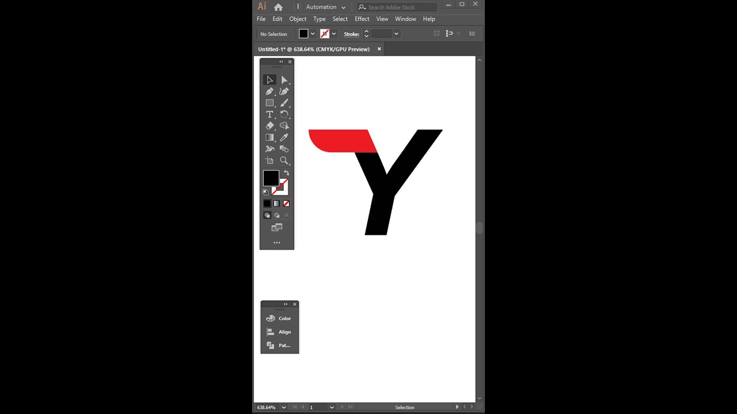
Task: Open the File menu
Action: point(261,19)
